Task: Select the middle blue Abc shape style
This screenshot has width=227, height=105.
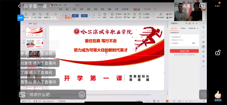Action: (75, 16)
